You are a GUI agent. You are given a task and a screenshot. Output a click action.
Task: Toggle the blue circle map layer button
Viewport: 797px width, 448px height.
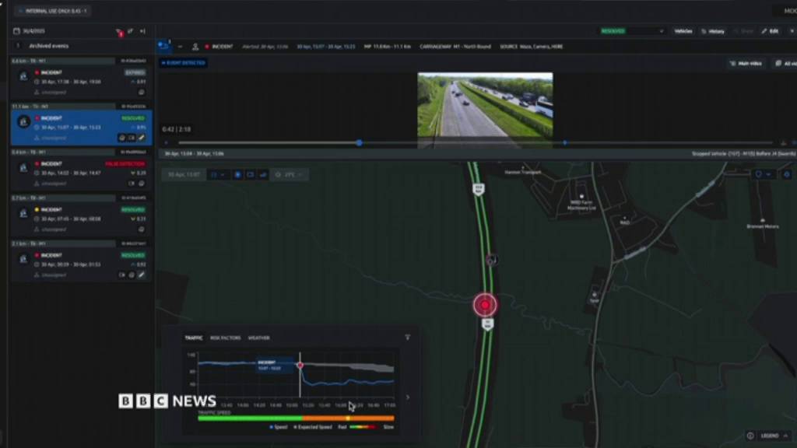[x=238, y=175]
